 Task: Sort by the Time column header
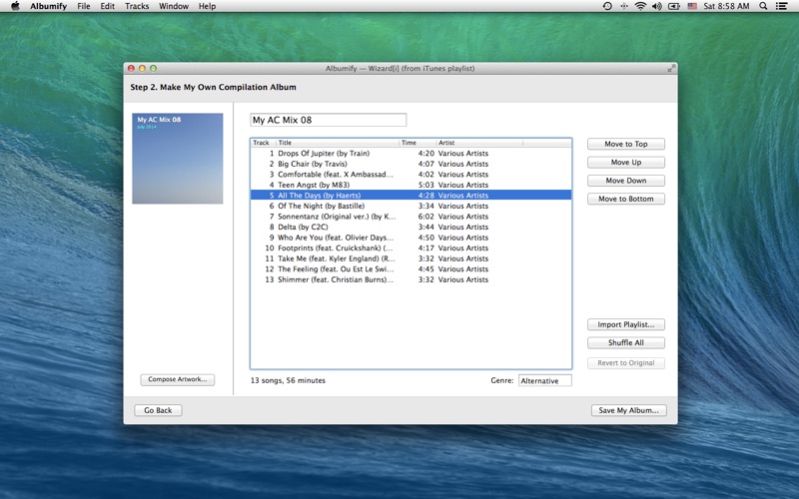417,143
